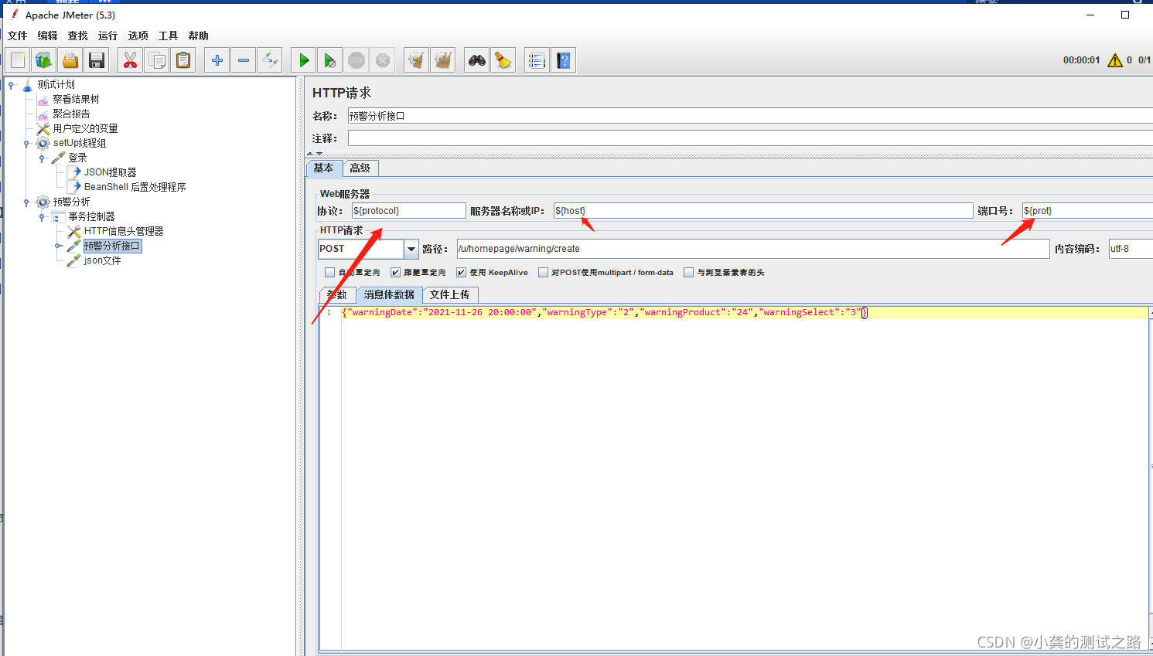Click the 内容编码 utf-8 field
1153x656 pixels.
1131,249
